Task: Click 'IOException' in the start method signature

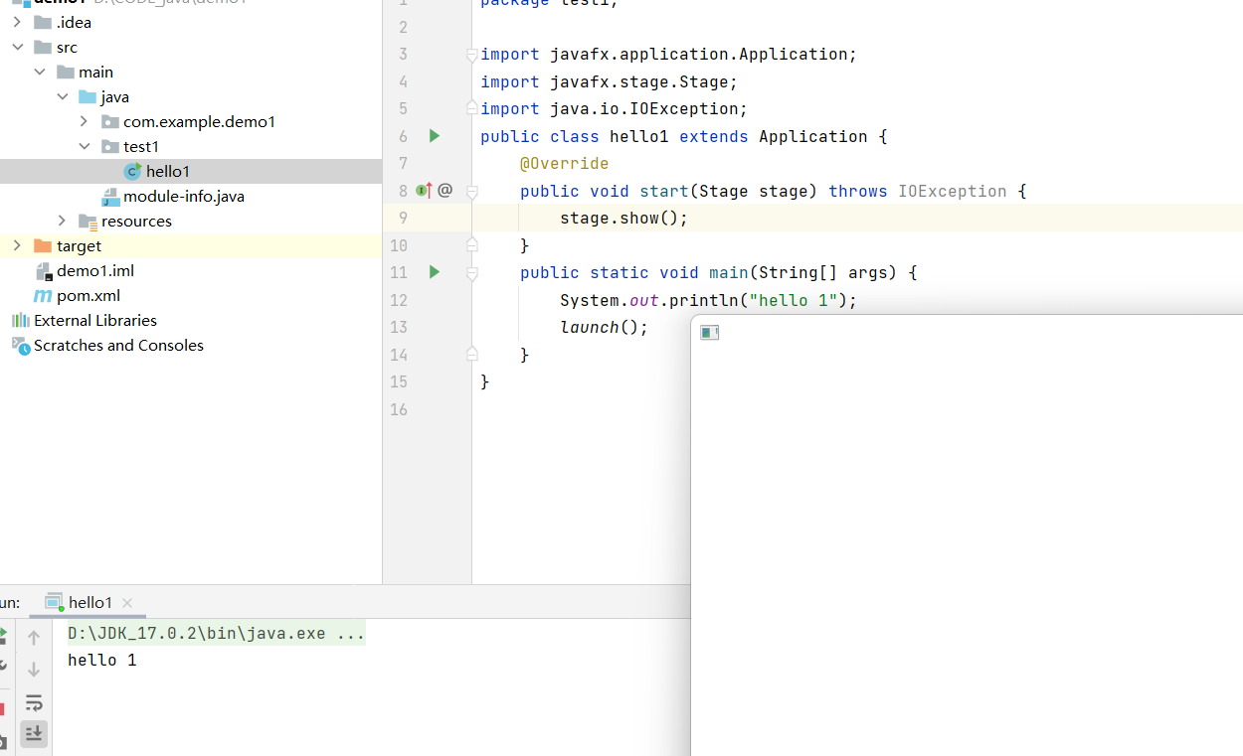Action: 952,191
